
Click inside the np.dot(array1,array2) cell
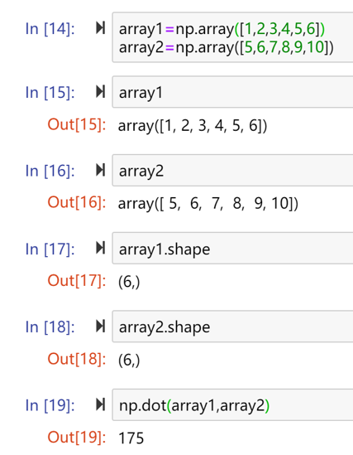pos(232,405)
